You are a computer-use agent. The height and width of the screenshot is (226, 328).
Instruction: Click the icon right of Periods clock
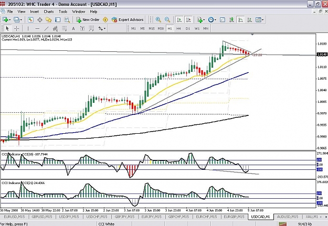tap(223, 20)
